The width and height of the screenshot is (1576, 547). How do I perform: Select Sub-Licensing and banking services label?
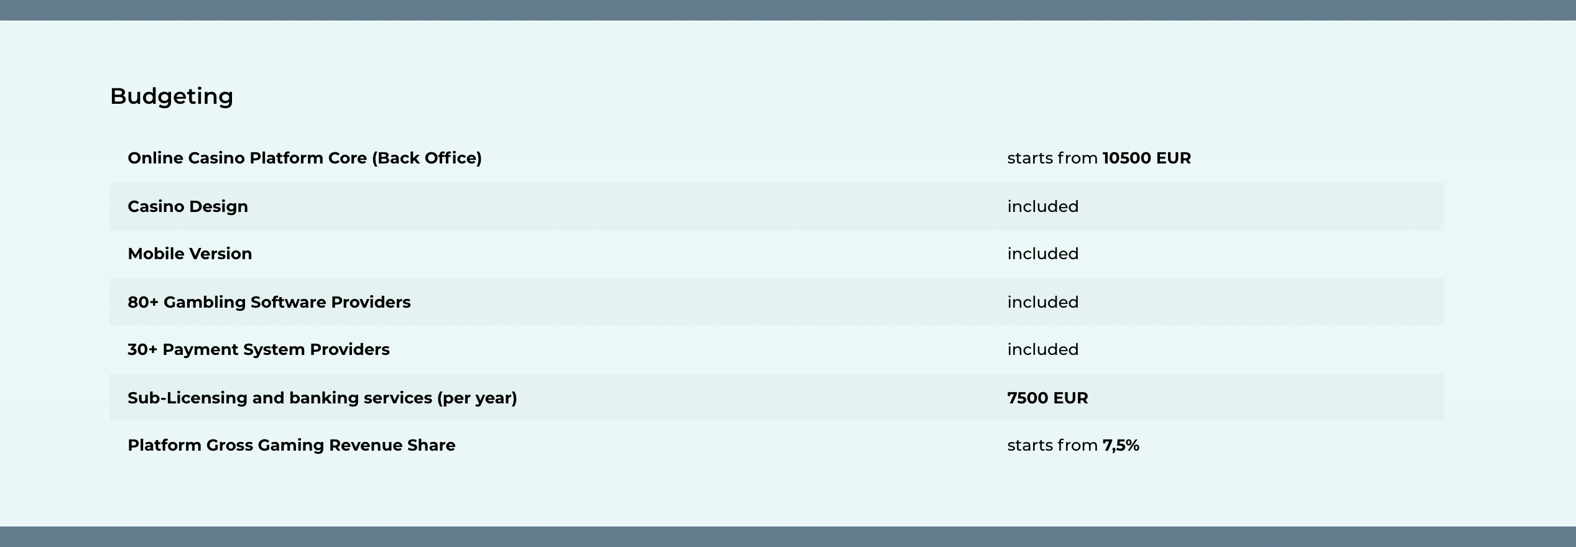tap(322, 398)
